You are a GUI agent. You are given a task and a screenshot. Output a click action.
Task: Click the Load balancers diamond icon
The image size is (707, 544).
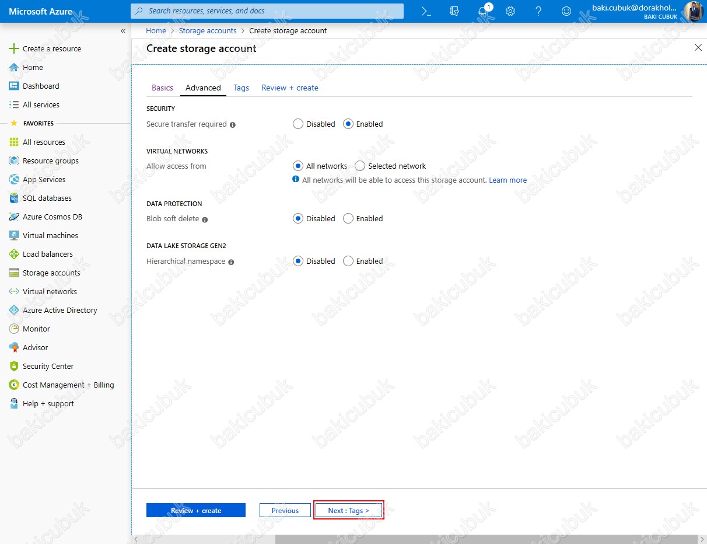pos(14,254)
